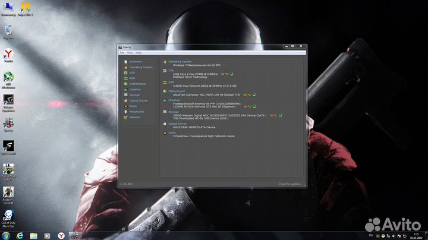The width and height of the screenshot is (428, 240).
Task: Click the Check for updates link
Action: (291, 184)
